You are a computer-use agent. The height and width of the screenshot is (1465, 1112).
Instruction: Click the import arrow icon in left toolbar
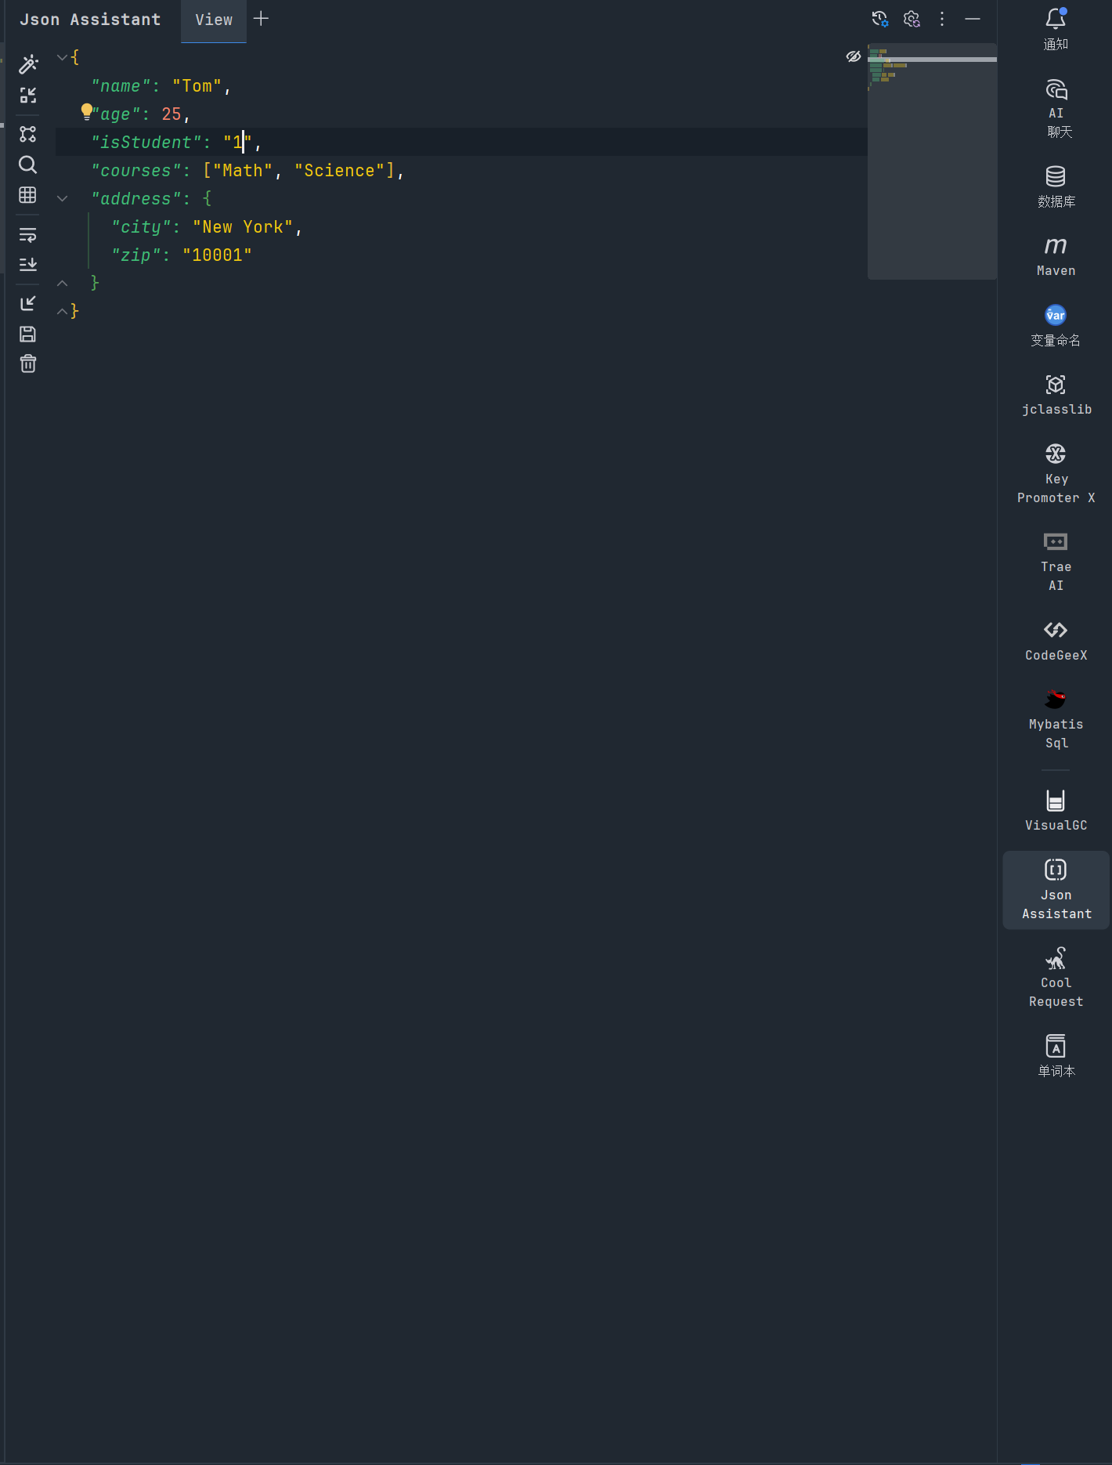(28, 303)
